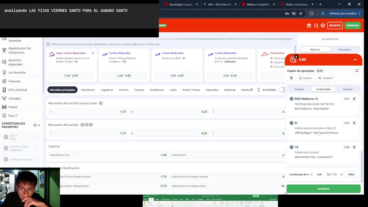The image size is (368, 207).
Task: Check the Premier League Inglaterra checkbox
Action: click(36, 148)
